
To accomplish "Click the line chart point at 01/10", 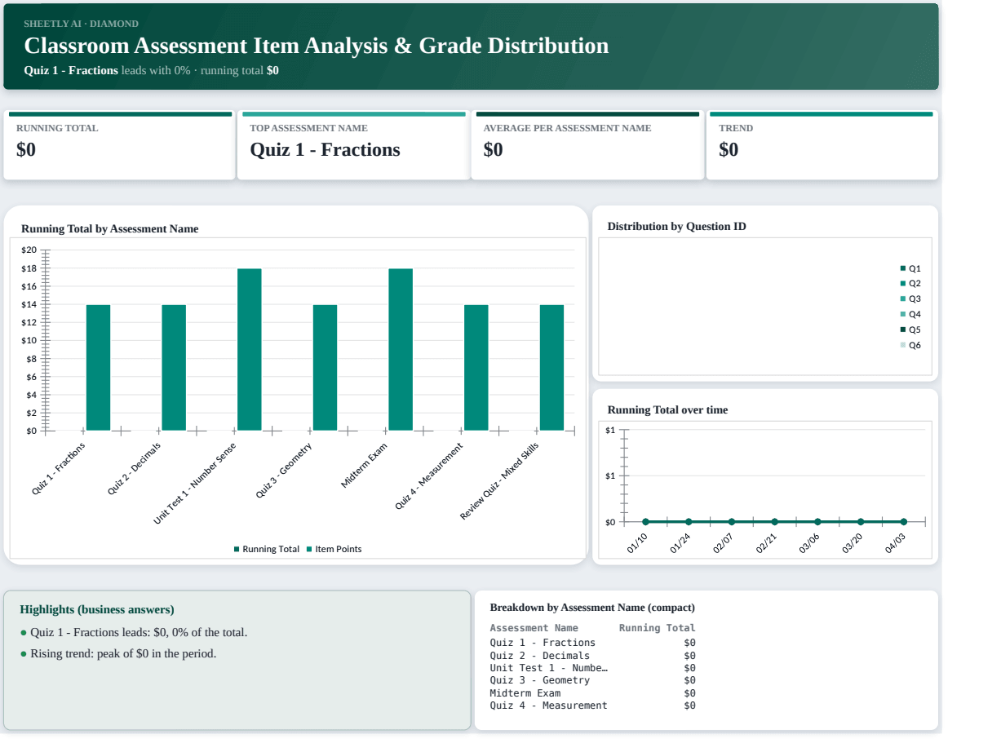I will (x=645, y=522).
